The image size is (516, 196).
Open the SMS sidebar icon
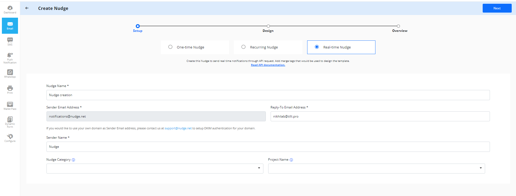(10, 42)
